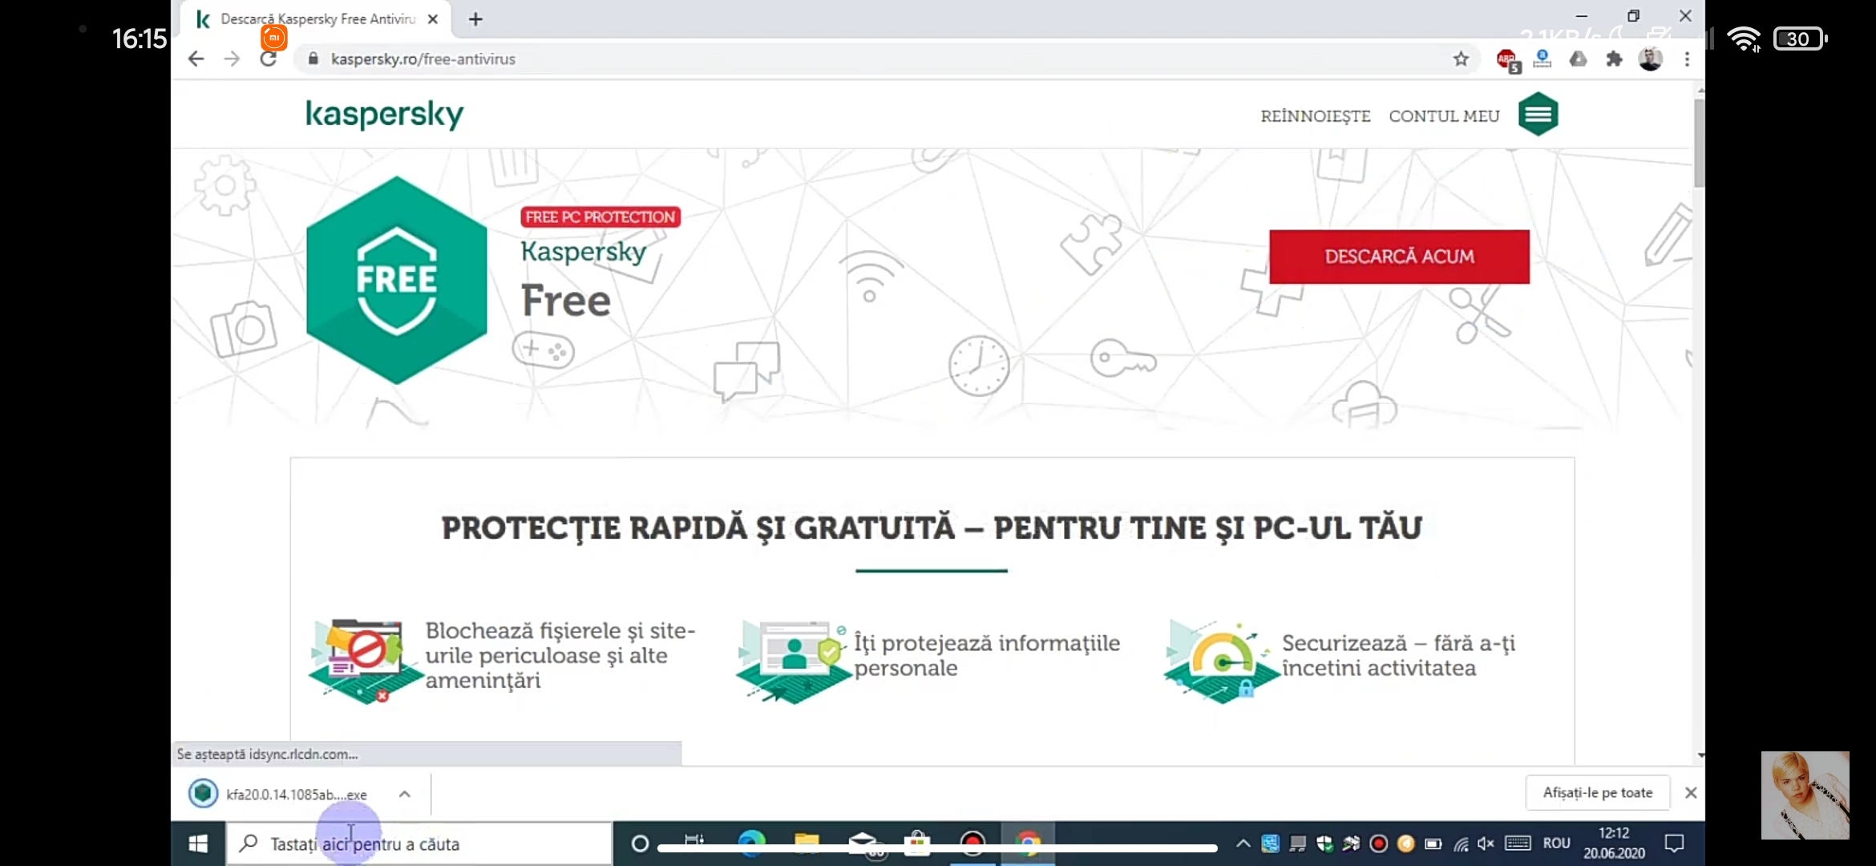Change the ROU input language

click(1557, 844)
